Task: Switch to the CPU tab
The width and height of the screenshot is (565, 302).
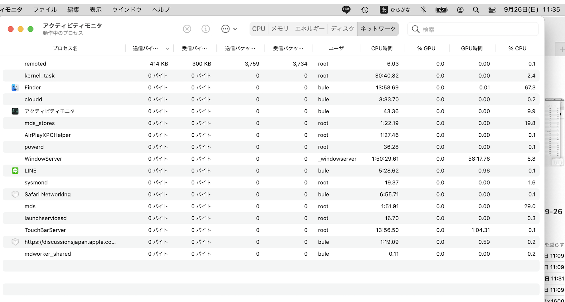Action: click(x=258, y=29)
